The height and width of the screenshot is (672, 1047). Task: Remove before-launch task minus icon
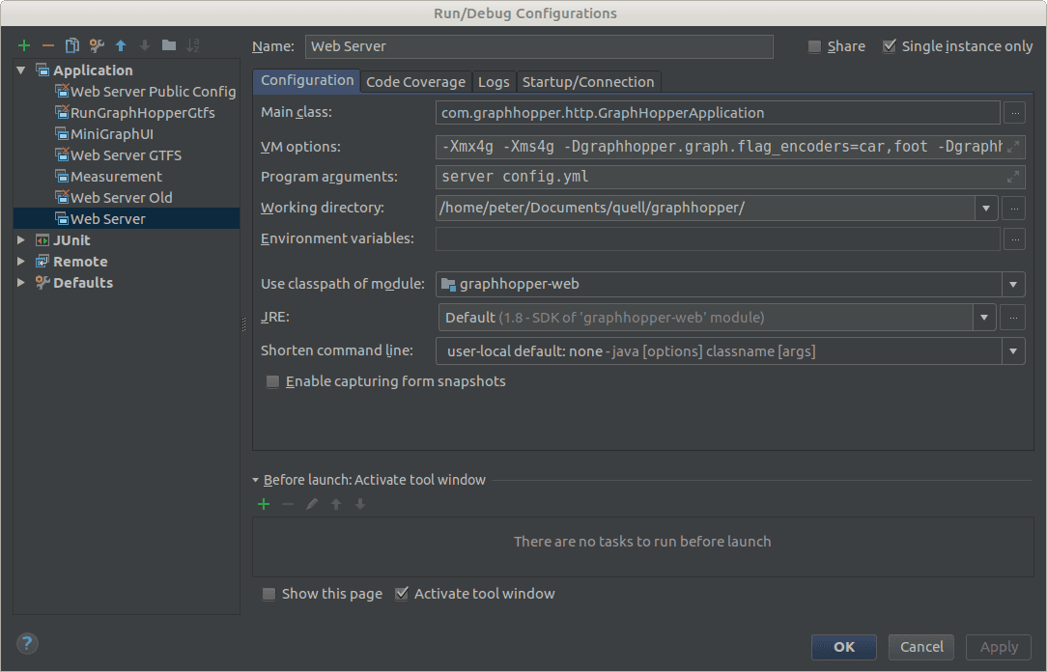(288, 504)
